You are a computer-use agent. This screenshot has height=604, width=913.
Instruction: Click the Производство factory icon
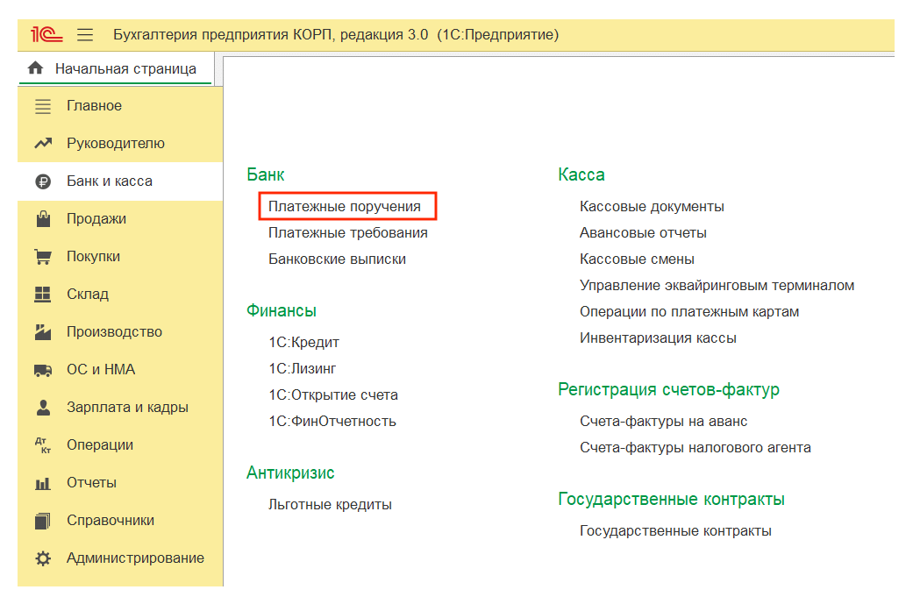coord(43,332)
